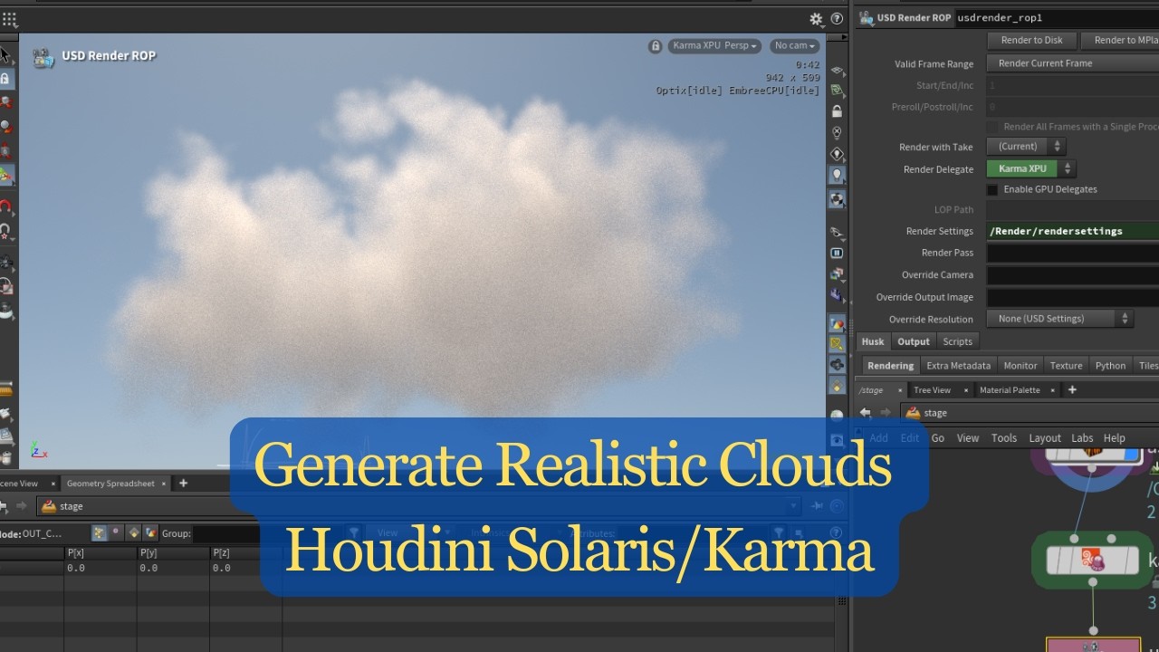Open the Render with Take dropdown

pos(1026,147)
